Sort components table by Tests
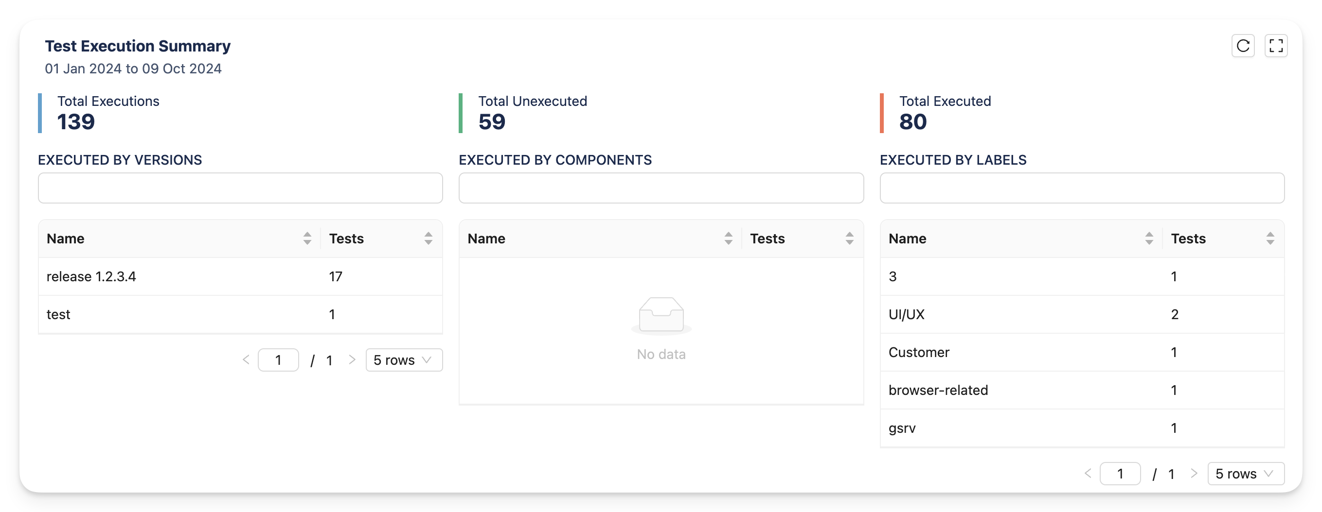The height and width of the screenshot is (512, 1322). (x=849, y=239)
